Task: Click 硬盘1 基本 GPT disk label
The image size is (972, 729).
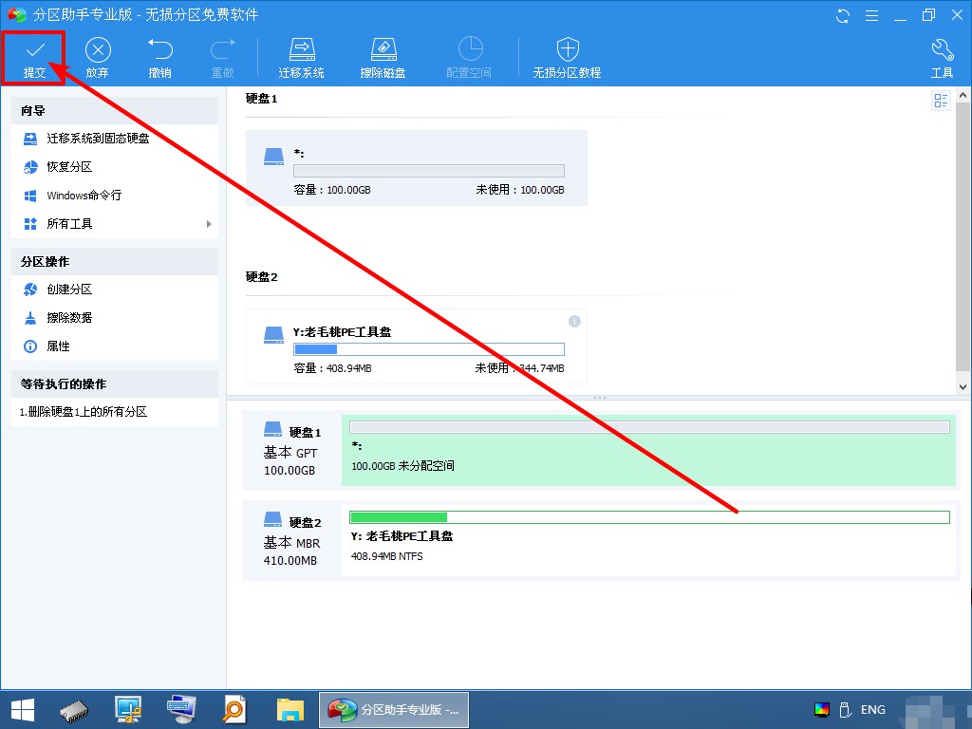Action: (292, 451)
